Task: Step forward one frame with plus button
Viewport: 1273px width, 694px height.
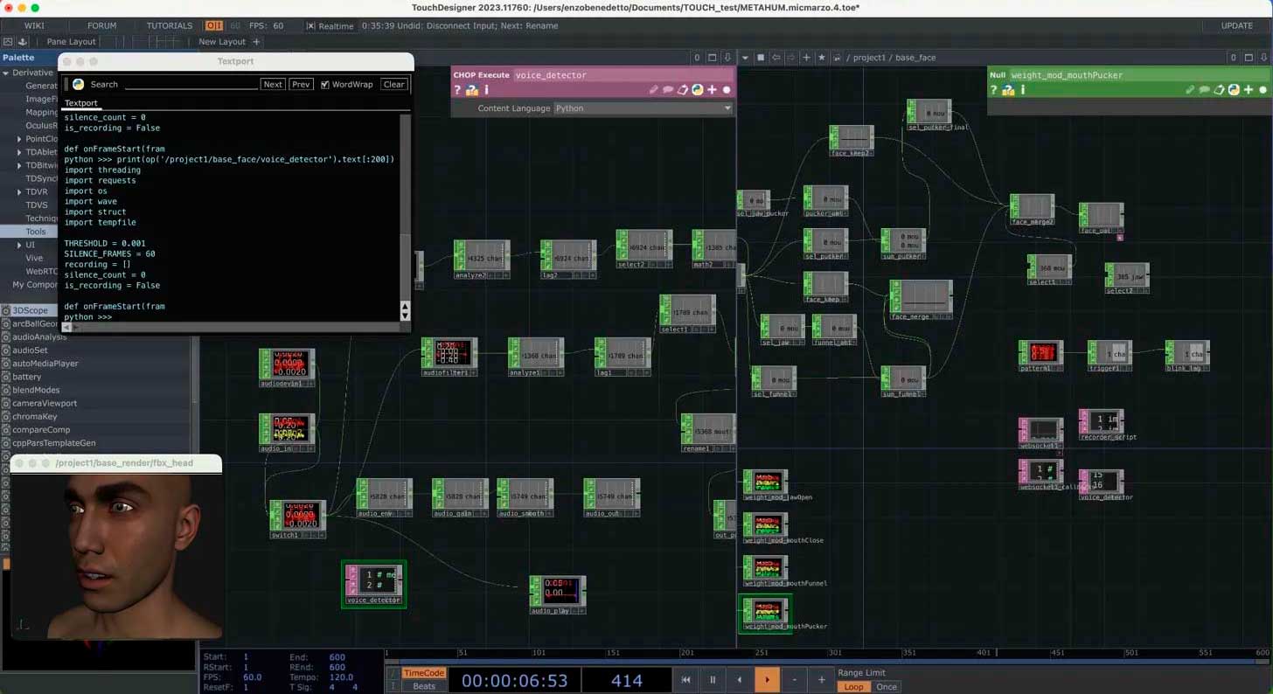Action: [x=821, y=680]
